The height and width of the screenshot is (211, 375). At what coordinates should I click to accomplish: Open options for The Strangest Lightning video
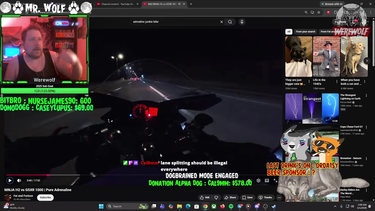pos(366,96)
